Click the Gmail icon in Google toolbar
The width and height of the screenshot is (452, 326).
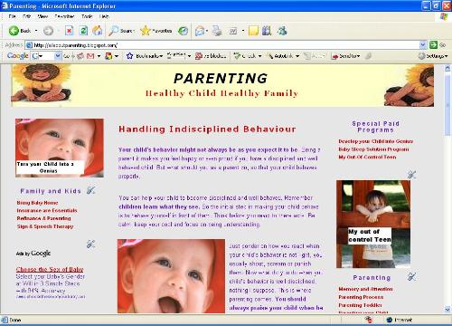coord(90,56)
